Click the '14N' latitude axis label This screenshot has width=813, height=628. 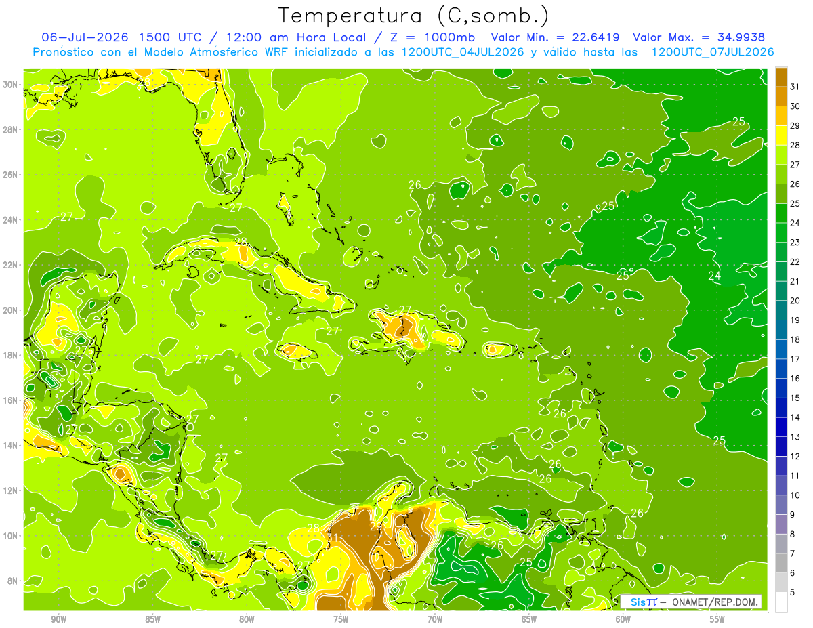10,445
